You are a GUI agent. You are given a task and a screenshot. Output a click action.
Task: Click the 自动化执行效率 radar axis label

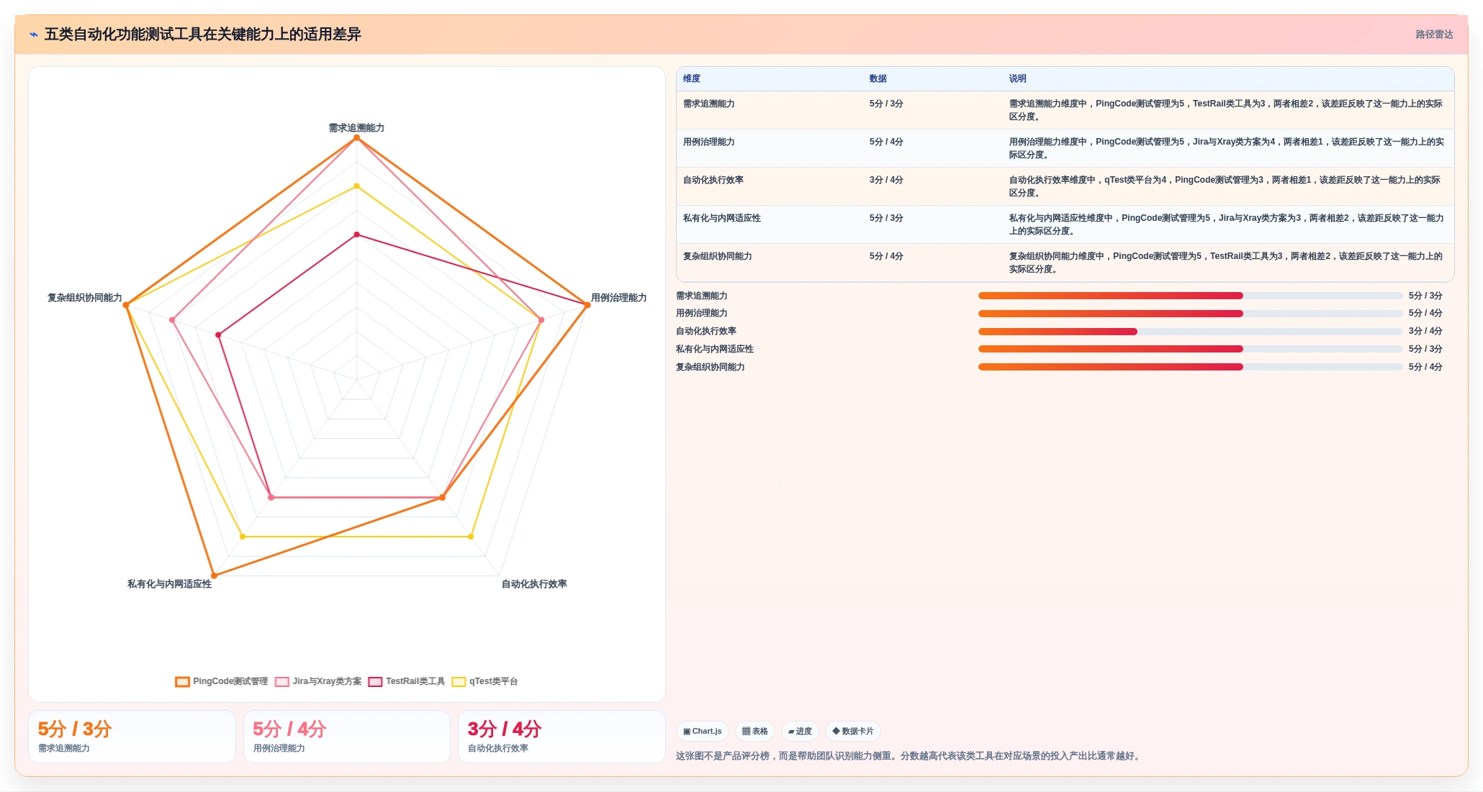point(534,584)
